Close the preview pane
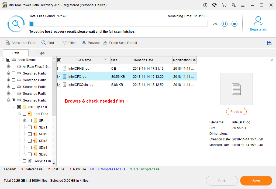 272,60
